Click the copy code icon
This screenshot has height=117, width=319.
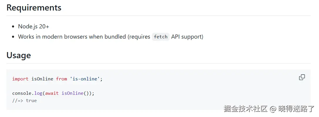point(302,78)
